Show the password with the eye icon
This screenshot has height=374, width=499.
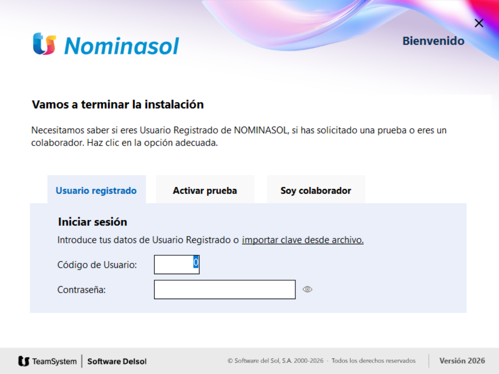(x=307, y=289)
